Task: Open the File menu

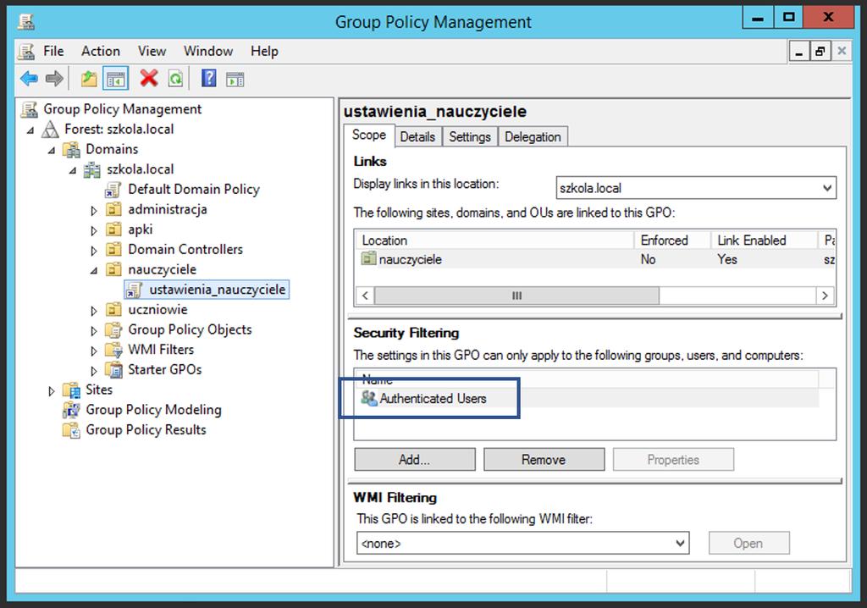Action: click(53, 51)
